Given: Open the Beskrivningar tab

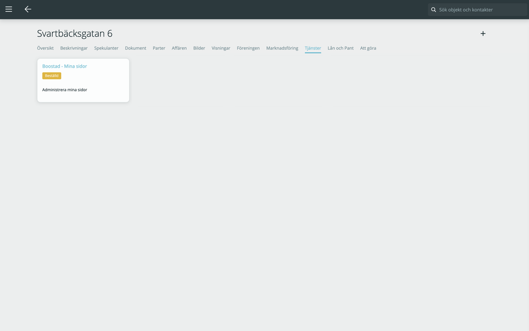Looking at the screenshot, I should (x=74, y=48).
